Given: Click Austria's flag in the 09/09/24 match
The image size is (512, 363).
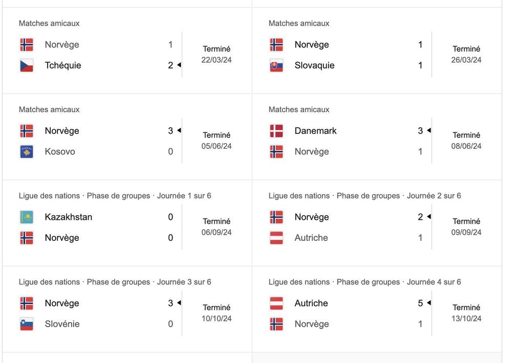Looking at the screenshot, I should coord(276,238).
